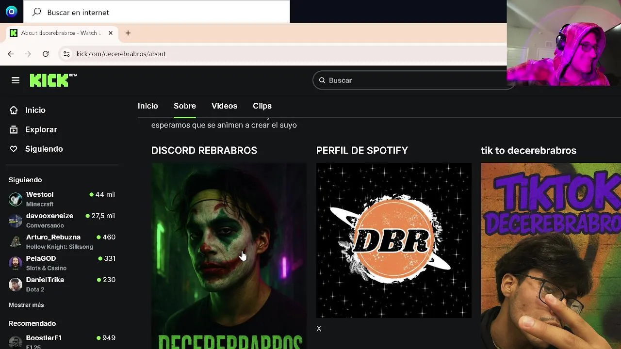This screenshot has width=621, height=349.
Task: Click the Buscar en internet field
Action: tap(157, 12)
